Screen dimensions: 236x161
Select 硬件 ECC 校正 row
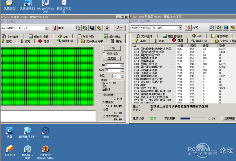[x=184, y=88]
